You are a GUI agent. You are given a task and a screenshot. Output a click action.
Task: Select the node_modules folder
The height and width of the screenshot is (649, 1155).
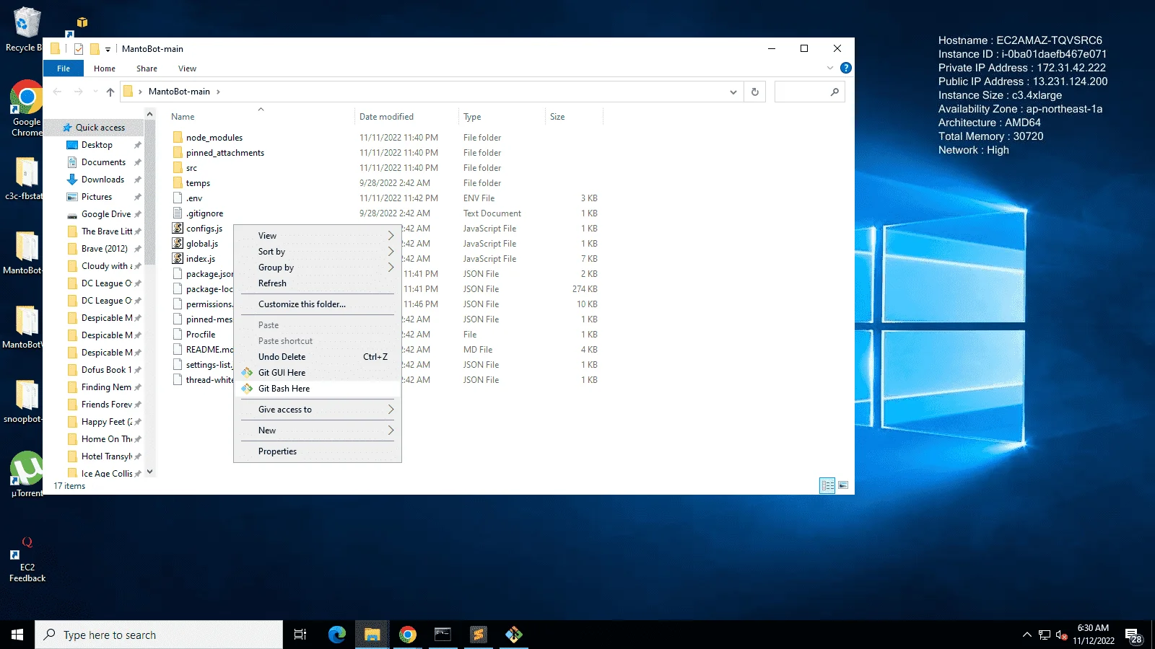(214, 138)
